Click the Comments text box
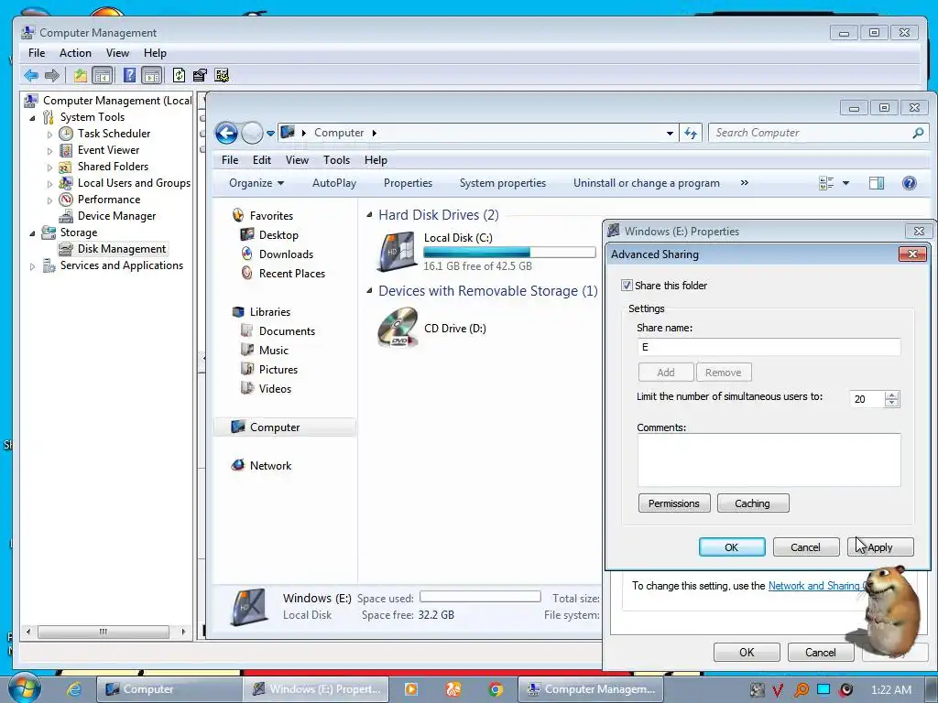 click(x=769, y=460)
